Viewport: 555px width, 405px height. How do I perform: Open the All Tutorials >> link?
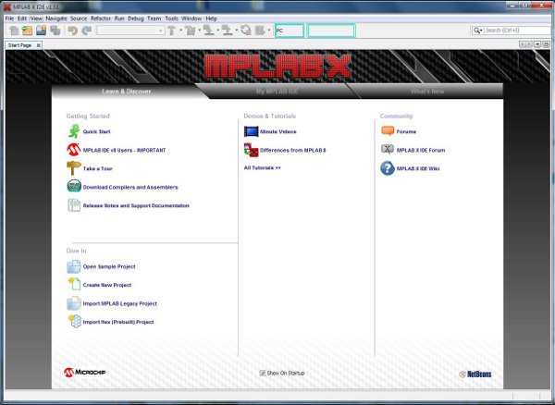(x=263, y=167)
